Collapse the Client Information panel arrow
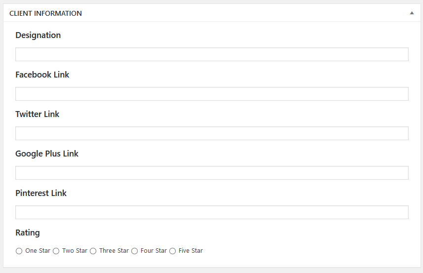 pos(412,13)
